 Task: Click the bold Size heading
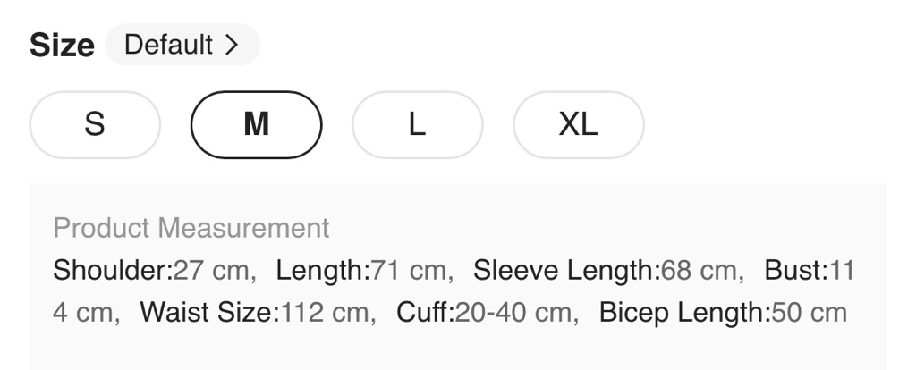click(x=62, y=46)
